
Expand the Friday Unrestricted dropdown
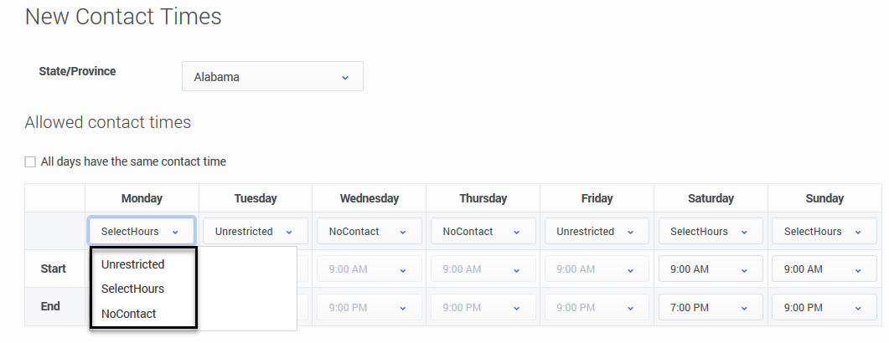coord(597,232)
